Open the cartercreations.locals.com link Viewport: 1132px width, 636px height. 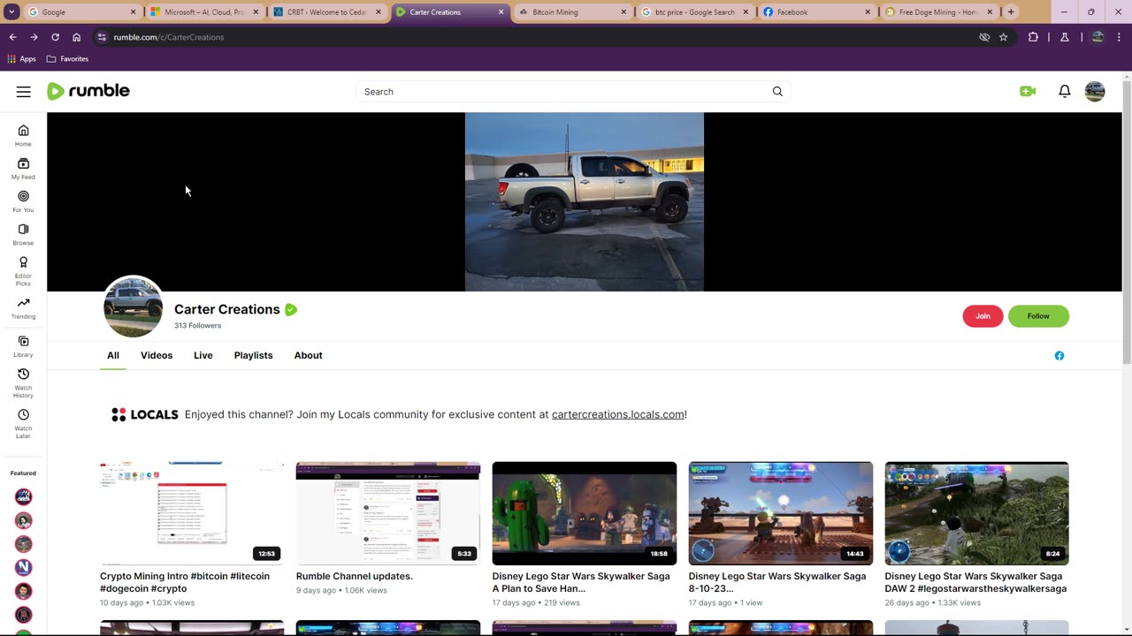pyautogui.click(x=618, y=414)
